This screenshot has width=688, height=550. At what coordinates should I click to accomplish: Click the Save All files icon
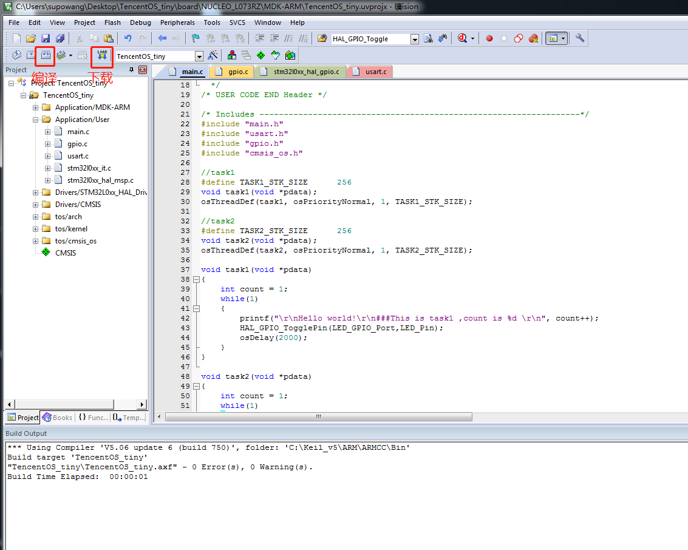[60, 38]
